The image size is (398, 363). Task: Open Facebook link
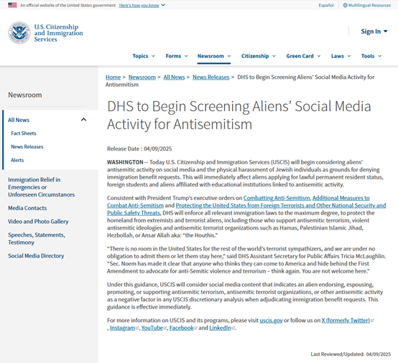coord(182,328)
